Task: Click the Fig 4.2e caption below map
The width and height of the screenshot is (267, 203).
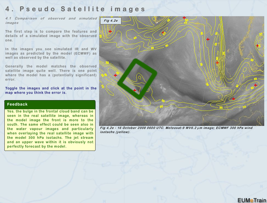Action: click(176, 130)
